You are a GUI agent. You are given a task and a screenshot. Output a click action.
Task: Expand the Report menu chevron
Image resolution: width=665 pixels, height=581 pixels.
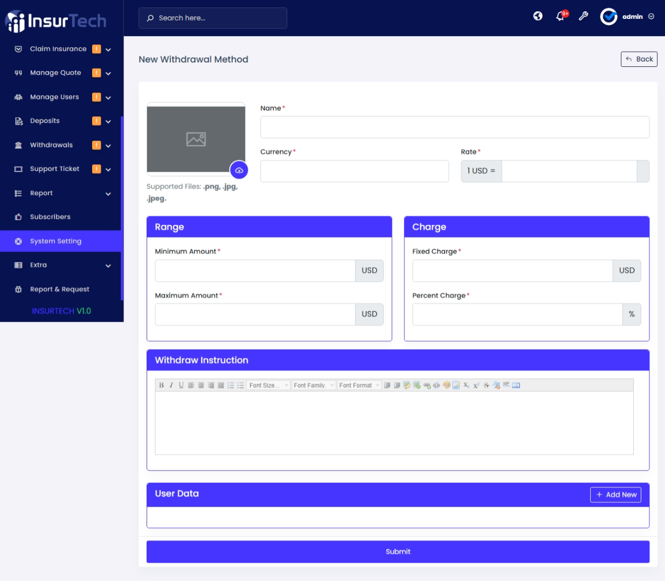(108, 193)
